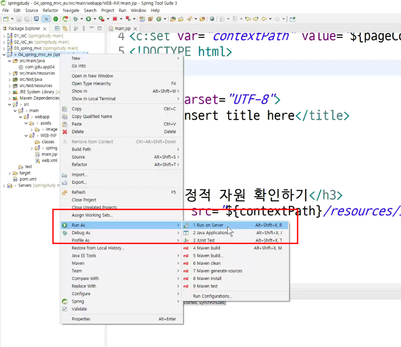Viewport: 401px width, 347px height.
Task: Expand the 03_spring_mvc project node
Action: (4, 48)
